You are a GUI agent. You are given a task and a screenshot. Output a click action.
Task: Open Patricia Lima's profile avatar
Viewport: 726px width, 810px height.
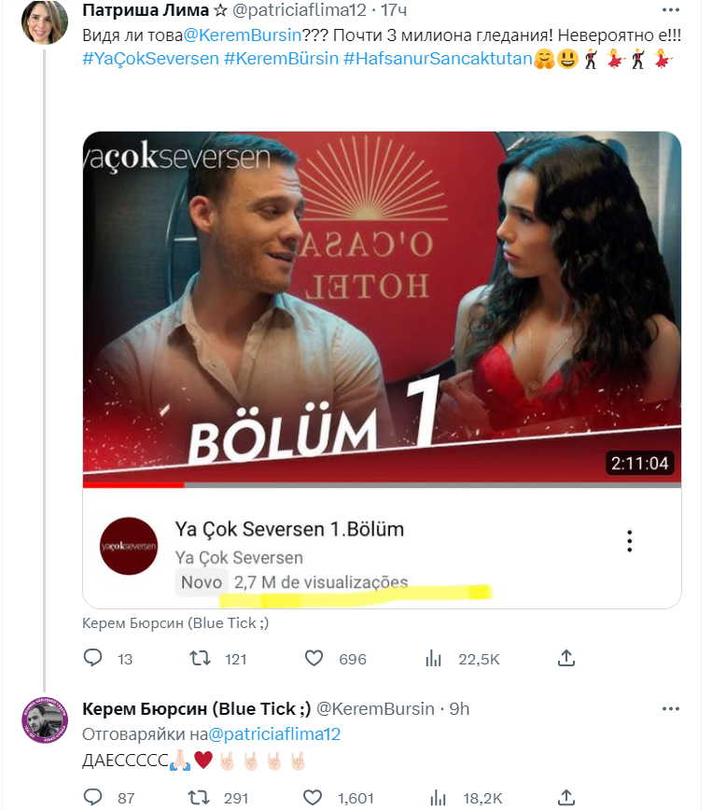(44, 22)
